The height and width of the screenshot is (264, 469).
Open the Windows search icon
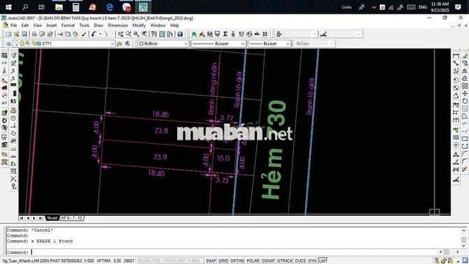25,7
